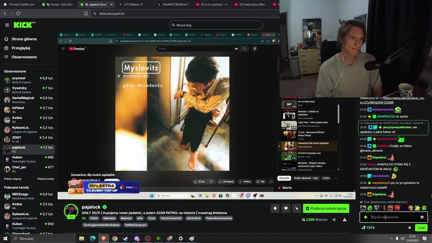This screenshot has width=432, height=243.
Task: Toggle stream notifications with bell icon
Action: tap(275, 209)
